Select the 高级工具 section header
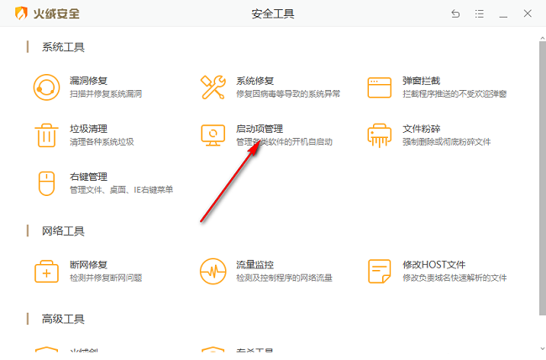This screenshot has height=360, width=546. coord(63,319)
